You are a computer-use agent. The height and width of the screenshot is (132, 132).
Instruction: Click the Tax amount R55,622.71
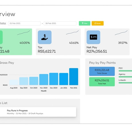tap(47, 51)
